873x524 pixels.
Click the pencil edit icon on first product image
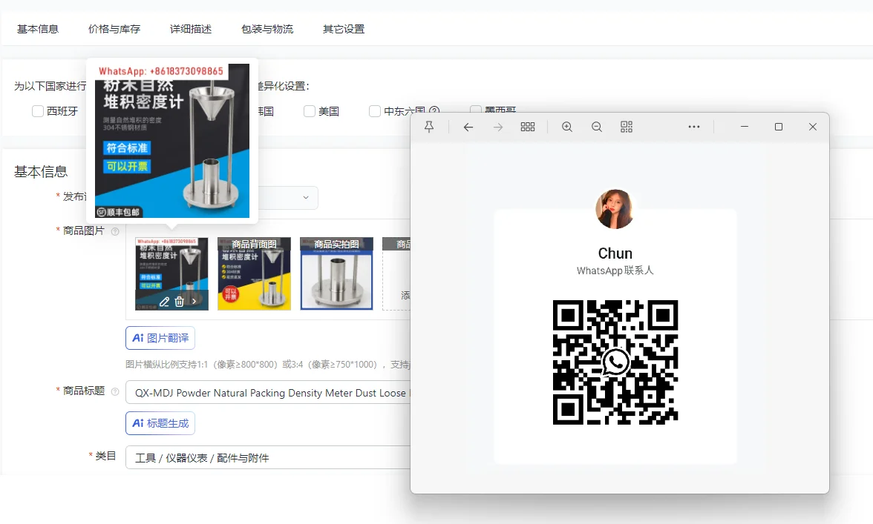point(164,302)
